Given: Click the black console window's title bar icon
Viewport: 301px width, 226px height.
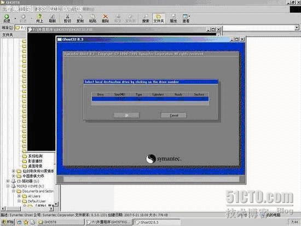Looking at the screenshot, I should [30, 30].
